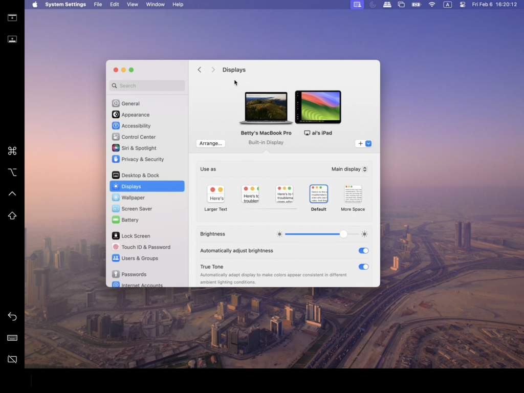Image resolution: width=524 pixels, height=393 pixels.
Task: Select the ai's iPad display thumbnail
Action: (318, 107)
